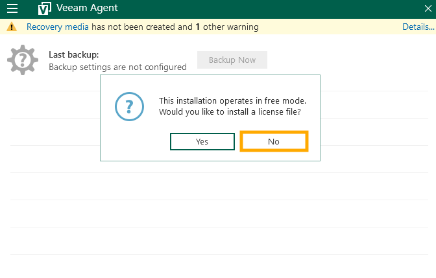
Task: Click 'Backup settings are not configured' message
Action: coord(117,67)
